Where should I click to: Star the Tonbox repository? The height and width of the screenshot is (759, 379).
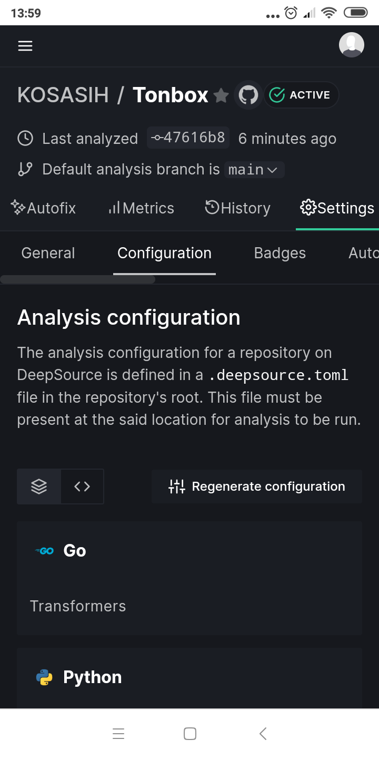[221, 95]
